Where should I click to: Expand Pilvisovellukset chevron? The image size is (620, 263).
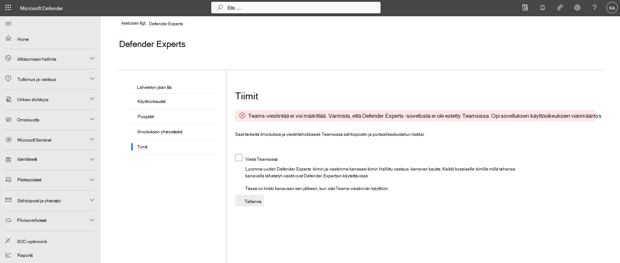(92, 220)
